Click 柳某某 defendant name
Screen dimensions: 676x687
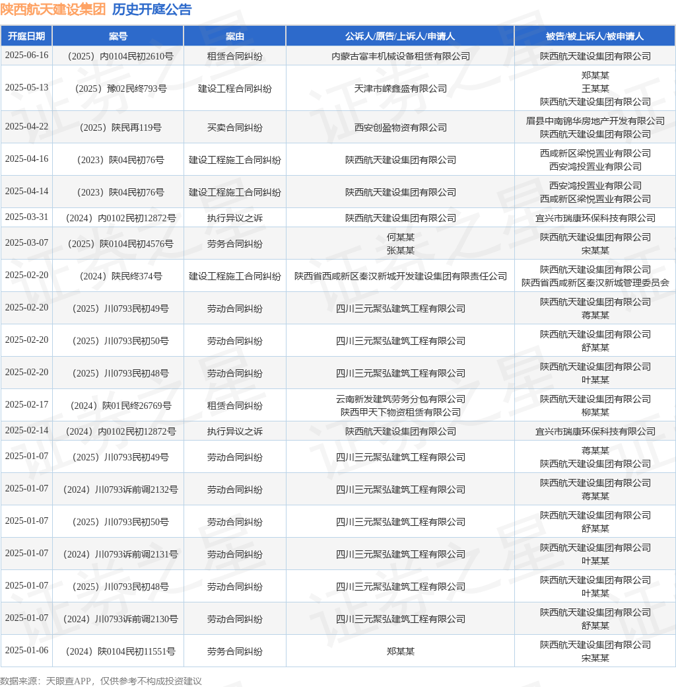[595, 412]
